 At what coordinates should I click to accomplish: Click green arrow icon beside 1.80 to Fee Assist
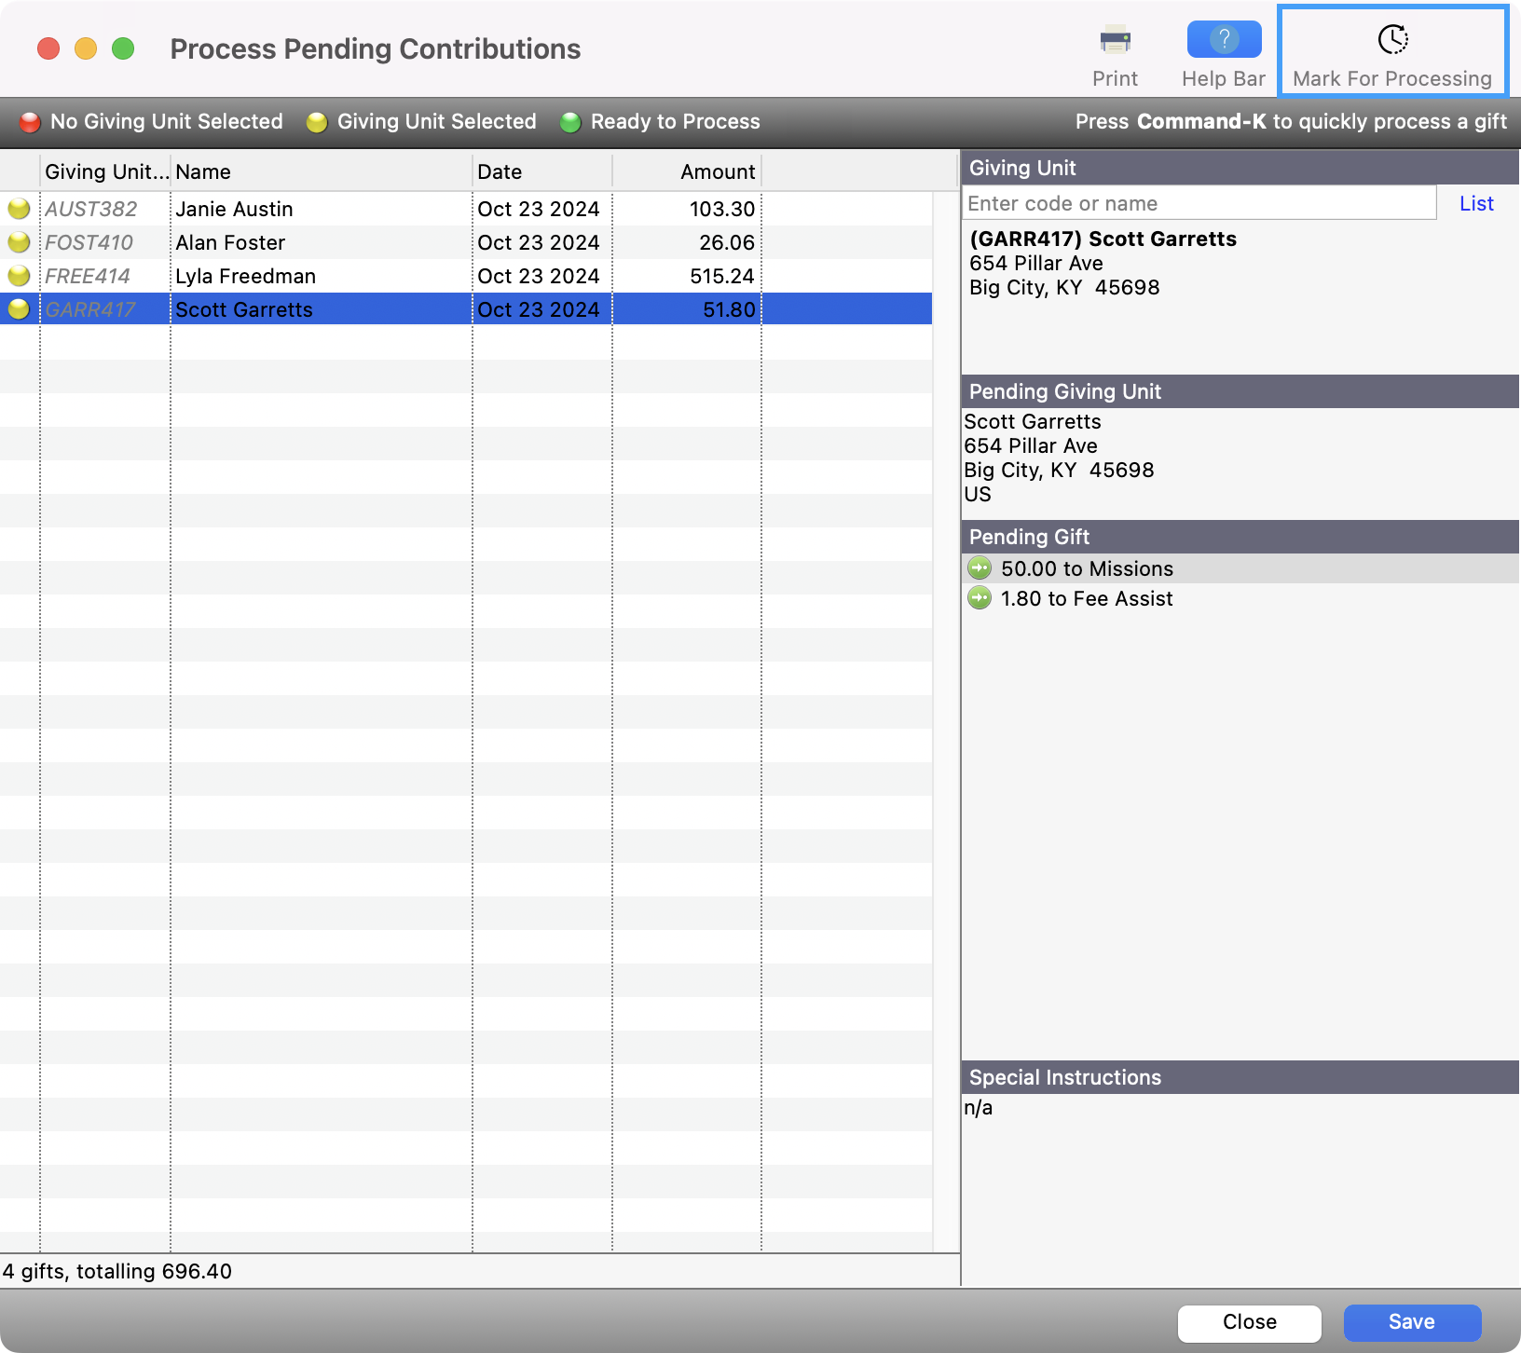pyautogui.click(x=980, y=598)
